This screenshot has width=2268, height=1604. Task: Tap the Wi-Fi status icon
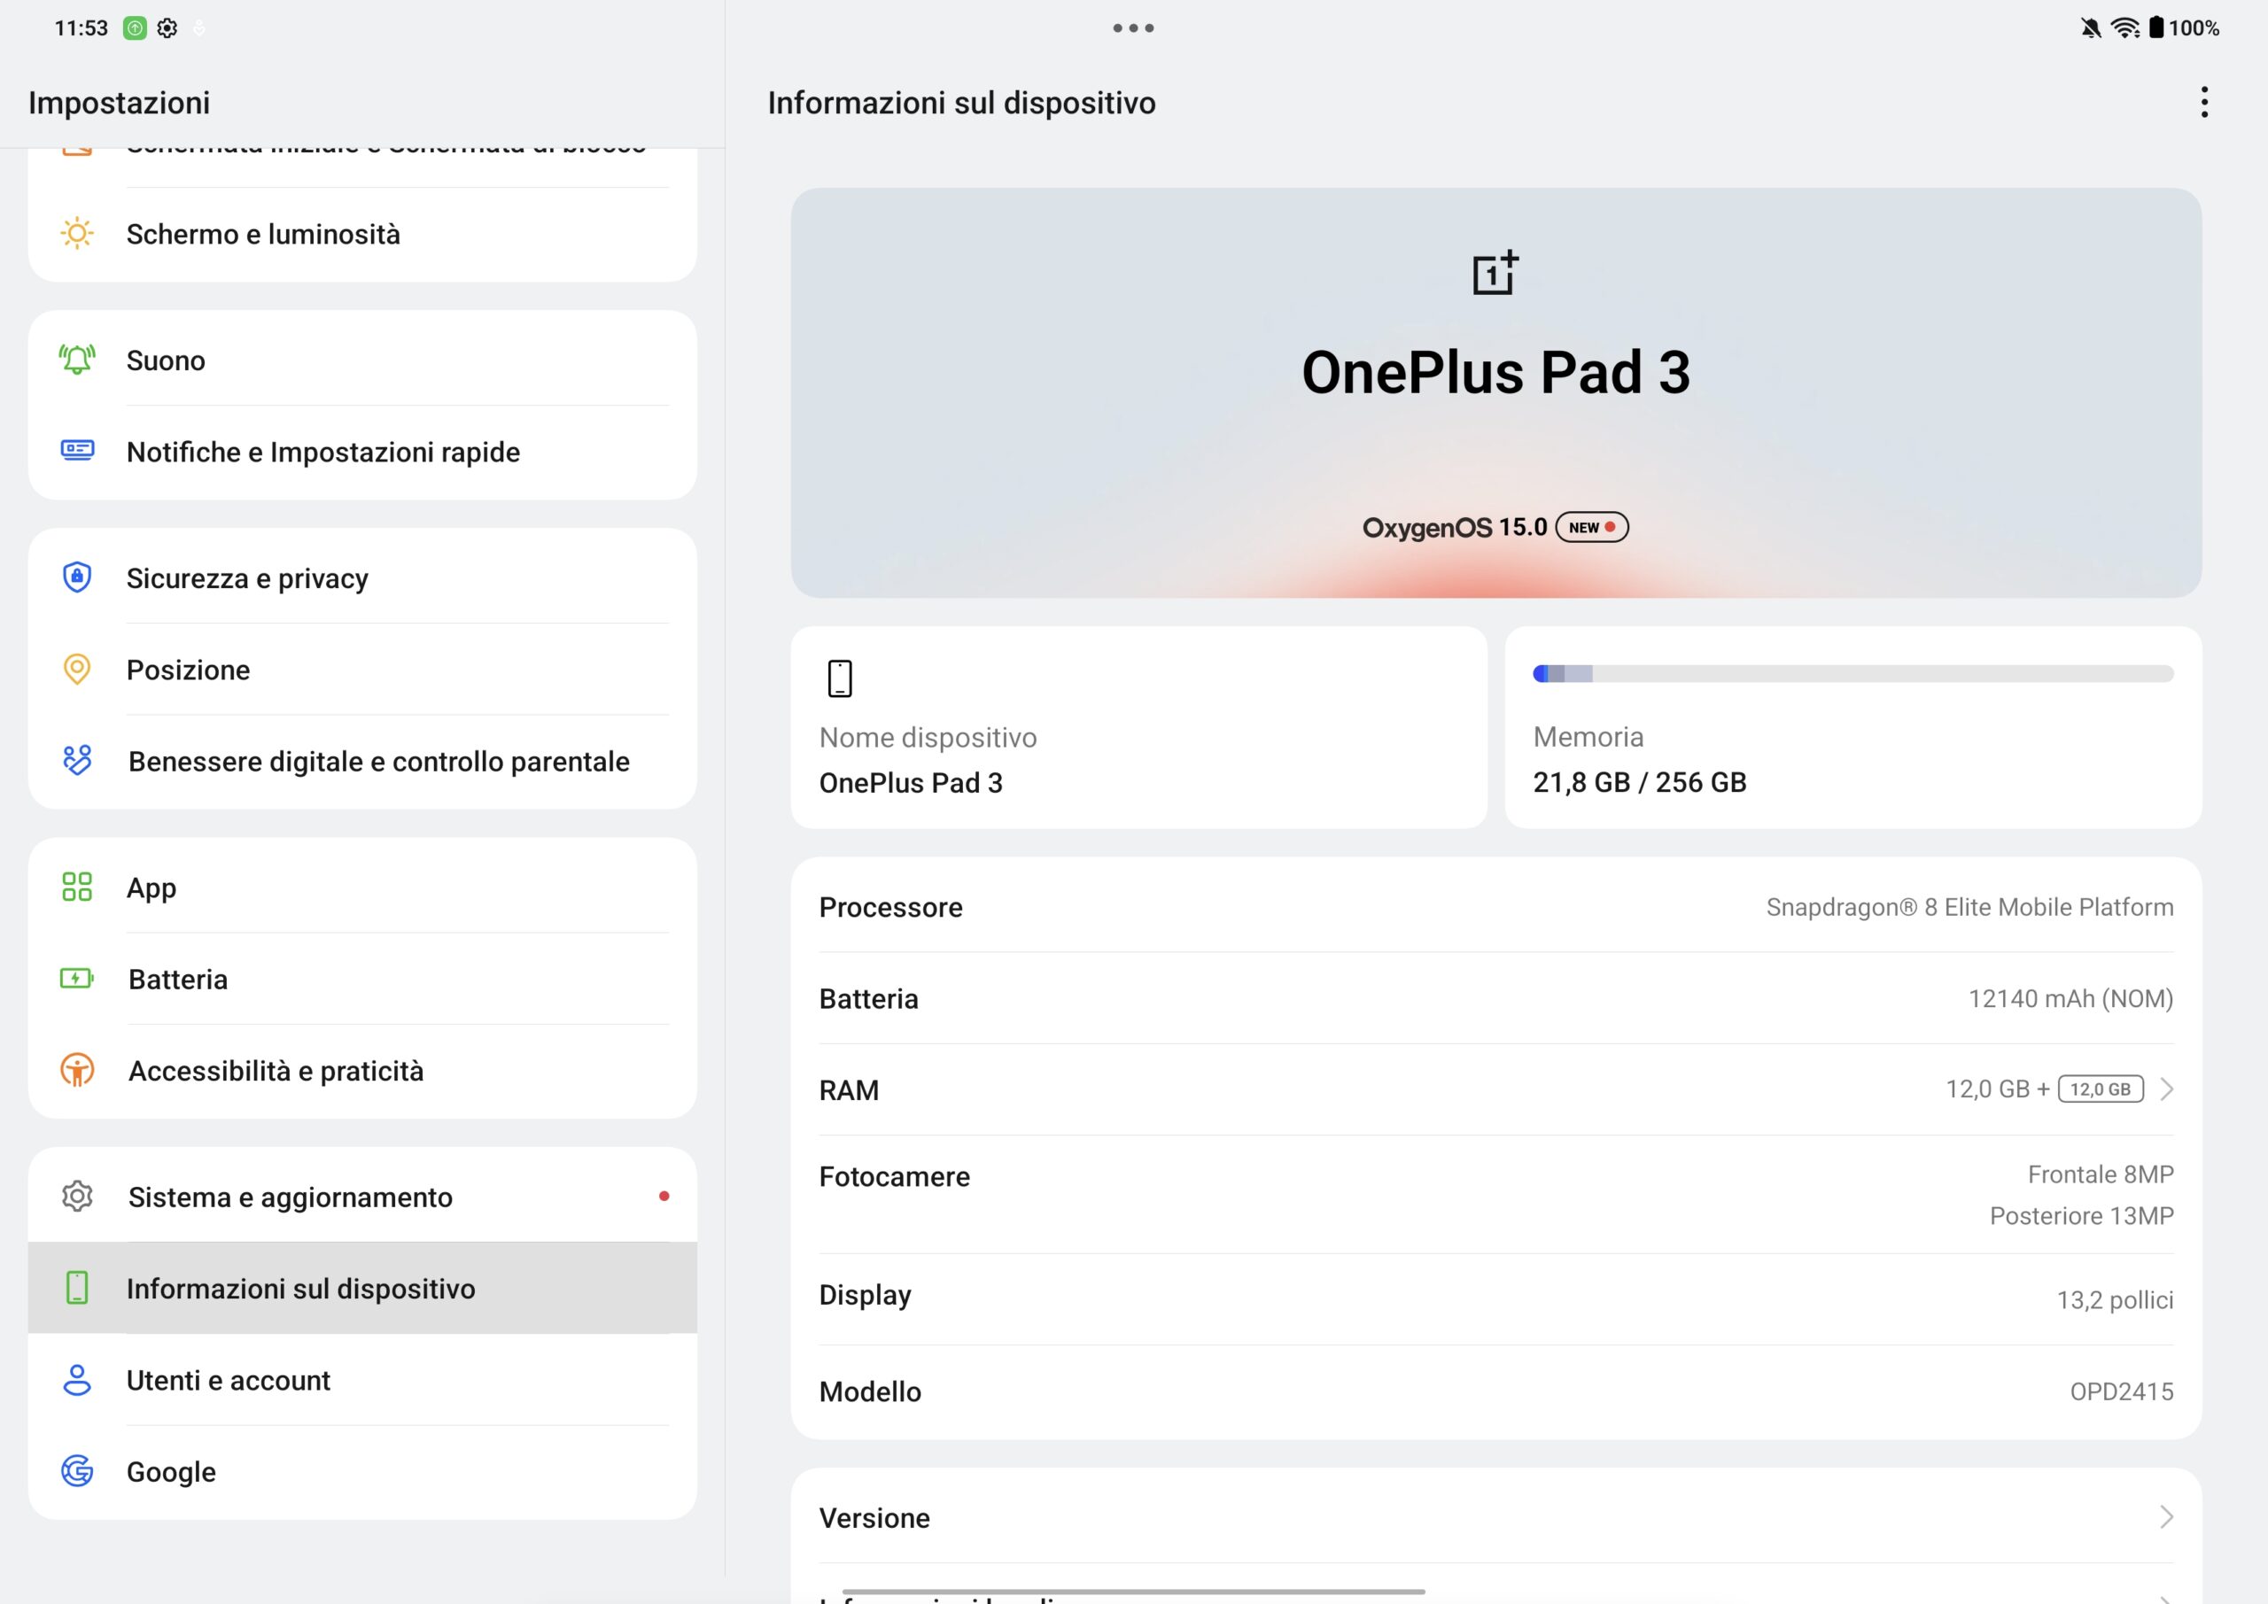[x=2124, y=27]
